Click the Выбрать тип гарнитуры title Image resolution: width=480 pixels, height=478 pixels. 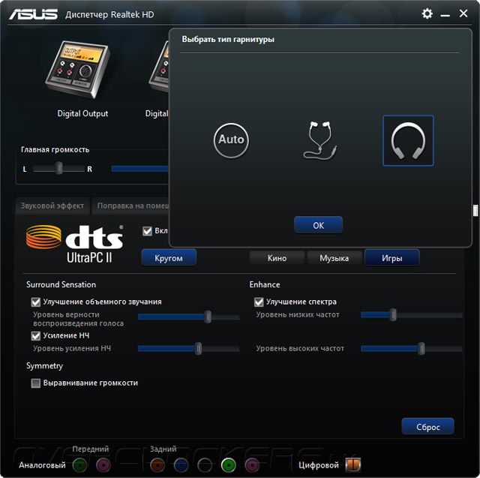(x=228, y=40)
